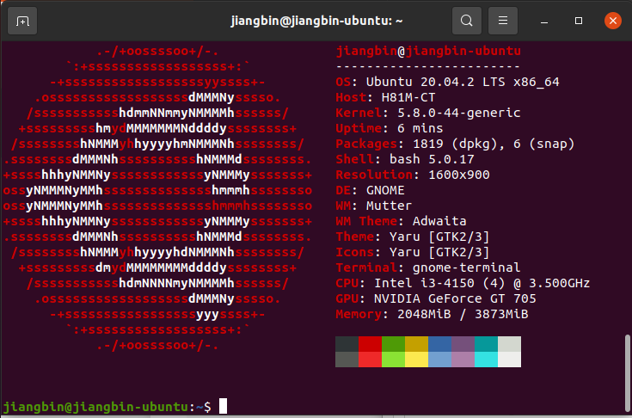Screen dimensions: 632x418
Task: Open the terminal search tool
Action: [467, 21]
